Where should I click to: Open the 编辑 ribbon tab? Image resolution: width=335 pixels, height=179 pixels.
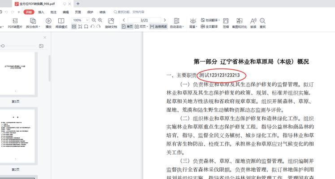click(x=65, y=12)
